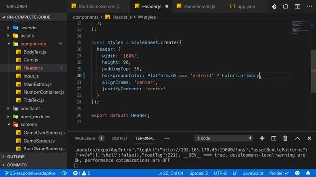Image resolution: width=316 pixels, height=177 pixels.
Task: Click the editor vertical scrollbar
Action: 313,71
